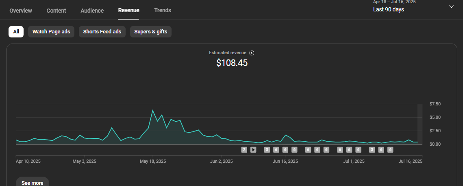Select the 3 marker nearest Jun 16

point(267,150)
